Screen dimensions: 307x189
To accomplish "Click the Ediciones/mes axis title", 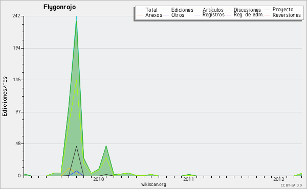I will pos(5,97).
